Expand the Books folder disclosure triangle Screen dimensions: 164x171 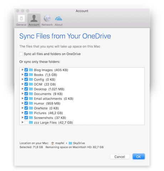pos(22,74)
